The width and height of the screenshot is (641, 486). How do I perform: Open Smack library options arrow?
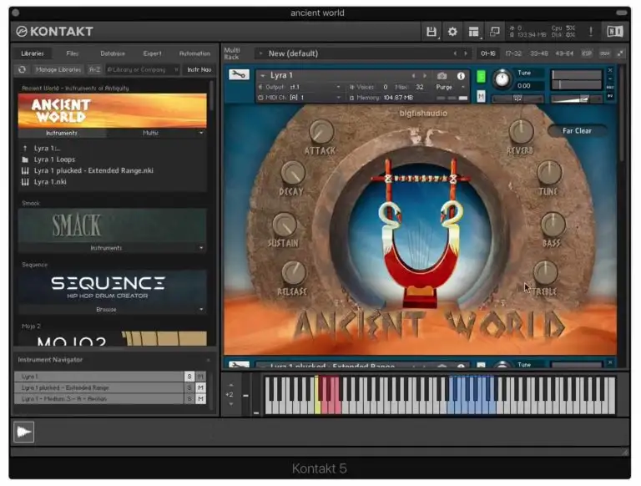pos(201,248)
